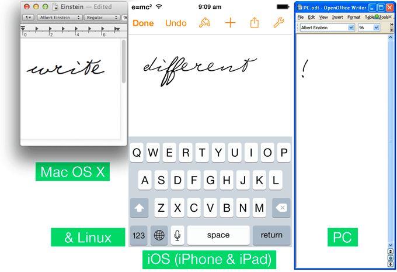The width and height of the screenshot is (397, 272).
Task: Tap Done in the iOS editor
Action: [143, 23]
